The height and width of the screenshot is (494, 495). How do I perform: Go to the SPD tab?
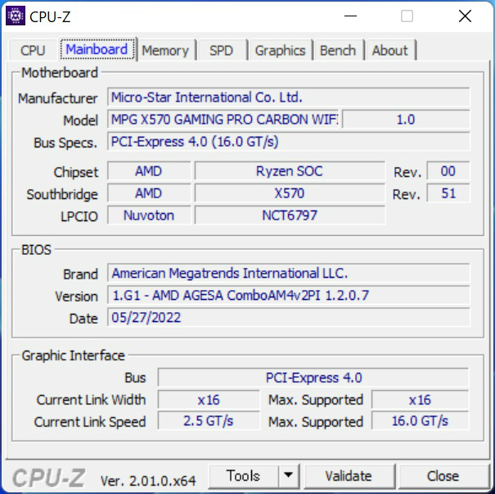(221, 50)
